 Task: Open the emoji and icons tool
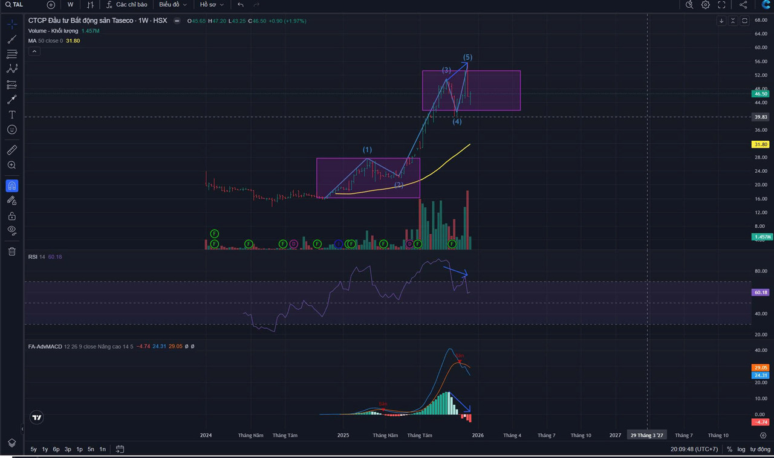click(x=11, y=129)
